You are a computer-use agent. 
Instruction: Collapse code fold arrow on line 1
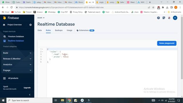tap(43, 49)
